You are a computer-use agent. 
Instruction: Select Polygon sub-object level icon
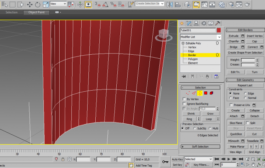pyautogui.click(x=205, y=93)
